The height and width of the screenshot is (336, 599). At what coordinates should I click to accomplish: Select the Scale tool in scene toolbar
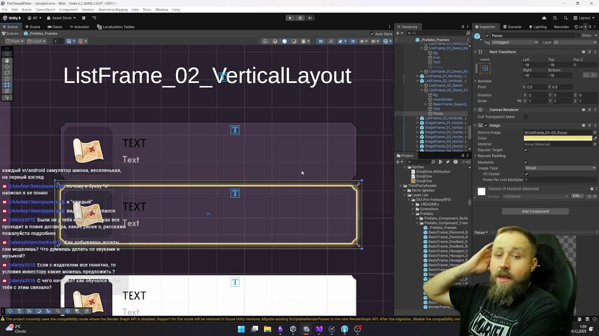pyautogui.click(x=7, y=79)
